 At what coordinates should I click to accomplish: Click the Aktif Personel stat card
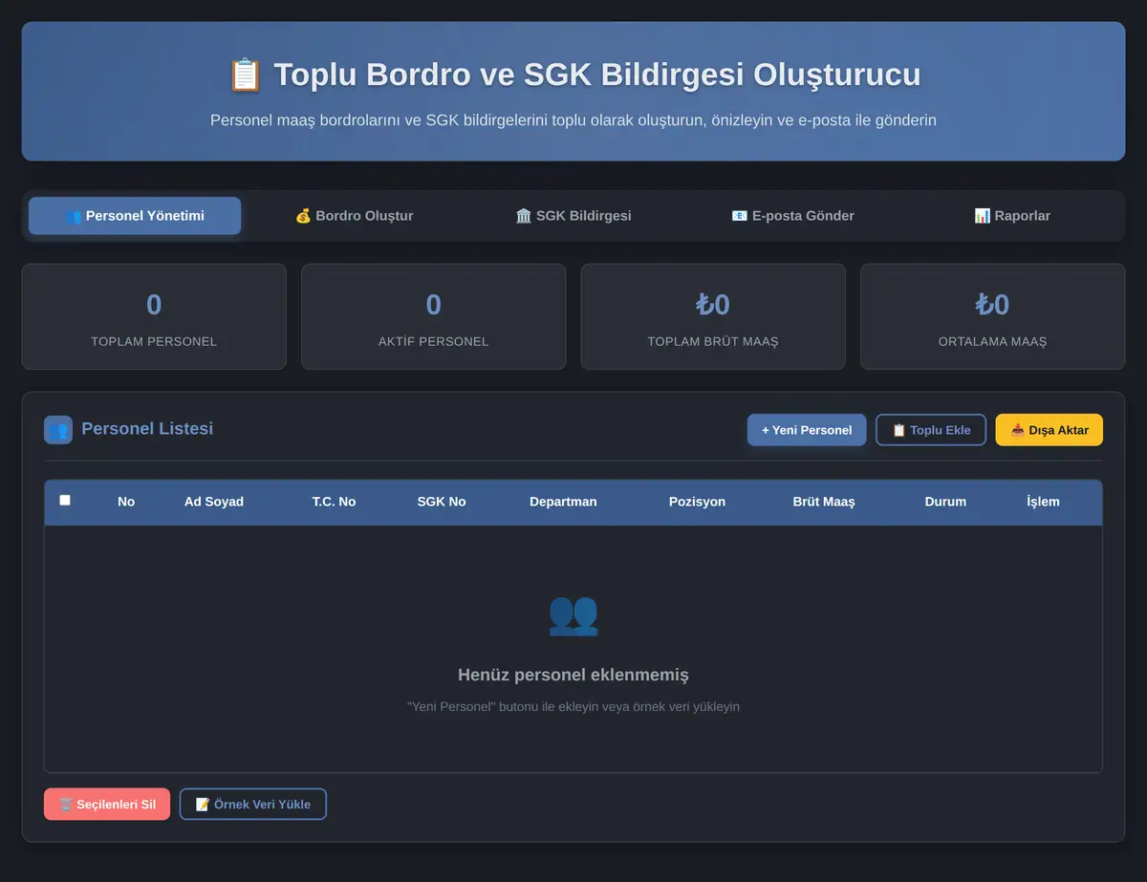433,316
